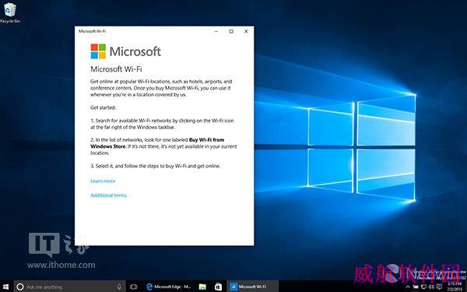This screenshot has height=292, width=467.
Task: Click the volume icon in system tray
Action: (x=431, y=287)
